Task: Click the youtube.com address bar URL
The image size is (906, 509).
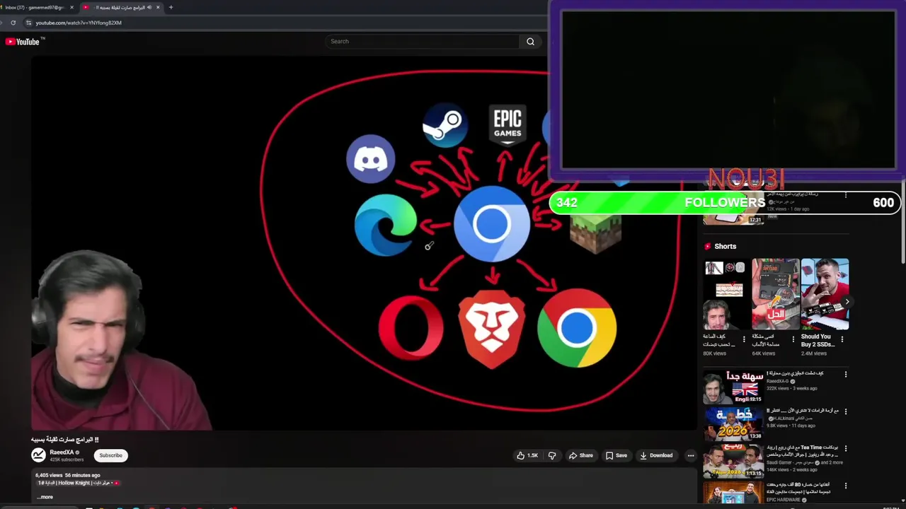Action: coord(79,23)
